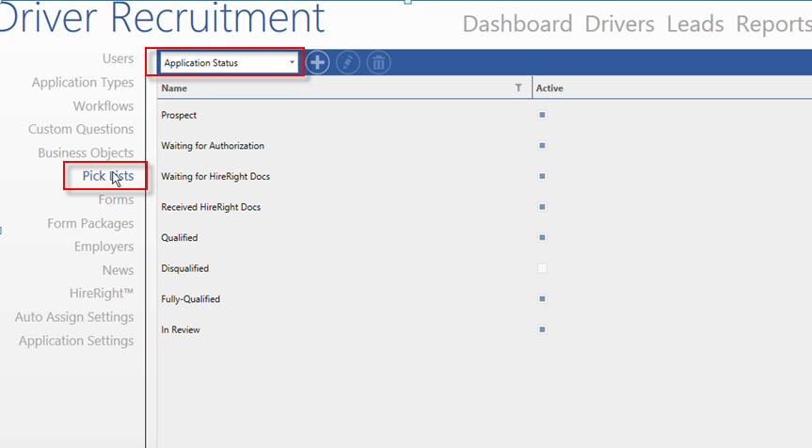Open Workflows in the sidebar
Image resolution: width=812 pixels, height=448 pixels.
click(103, 105)
